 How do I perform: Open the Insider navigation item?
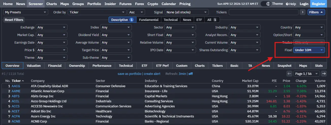[110, 4]
